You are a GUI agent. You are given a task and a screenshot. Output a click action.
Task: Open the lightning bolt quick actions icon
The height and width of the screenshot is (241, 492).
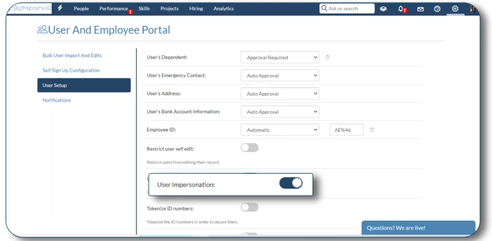[60, 9]
